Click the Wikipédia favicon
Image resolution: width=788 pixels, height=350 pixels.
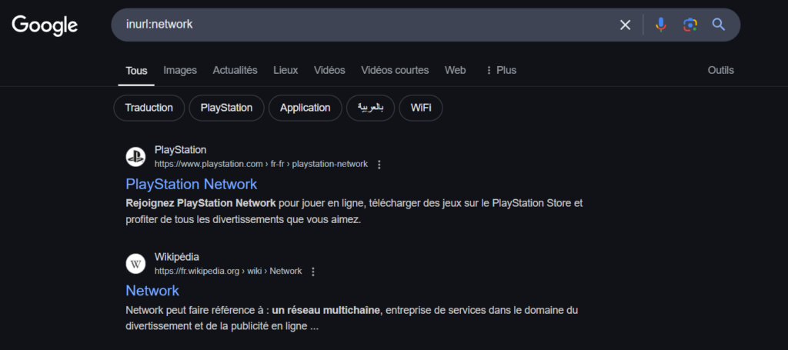pyautogui.click(x=135, y=264)
